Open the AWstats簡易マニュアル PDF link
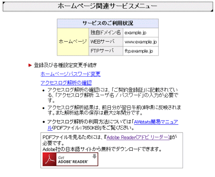Viewport: 215px width, 177px height. (x=156, y=122)
